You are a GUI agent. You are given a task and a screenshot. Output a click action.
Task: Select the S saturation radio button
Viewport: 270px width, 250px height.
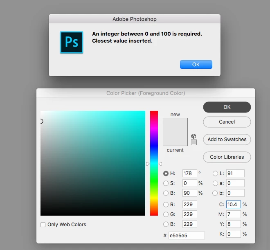tap(166, 183)
